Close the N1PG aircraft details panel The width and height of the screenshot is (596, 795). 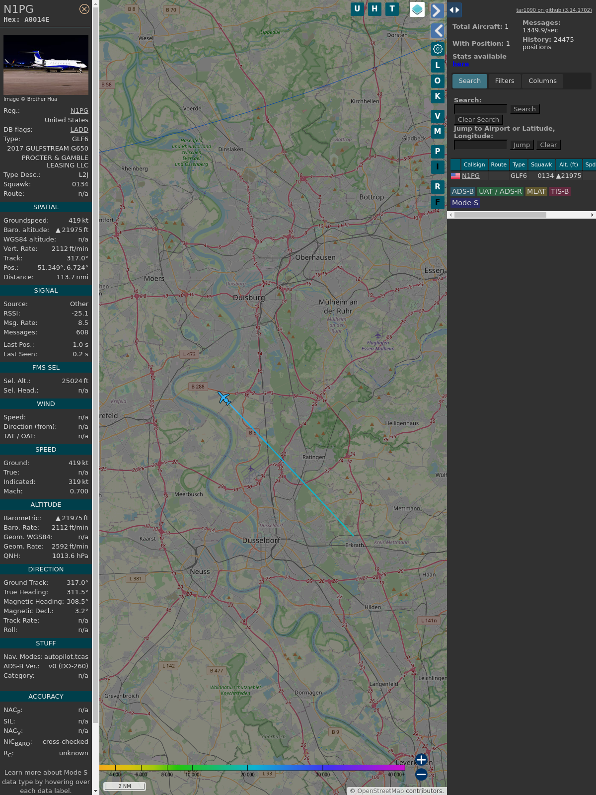(x=84, y=9)
